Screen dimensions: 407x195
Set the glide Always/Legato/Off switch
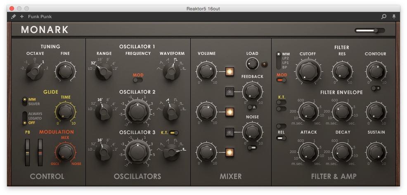[x=25, y=118]
